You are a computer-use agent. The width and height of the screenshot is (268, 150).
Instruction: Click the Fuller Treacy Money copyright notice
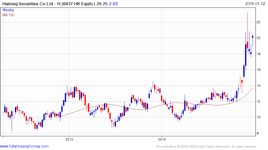pos(206,146)
